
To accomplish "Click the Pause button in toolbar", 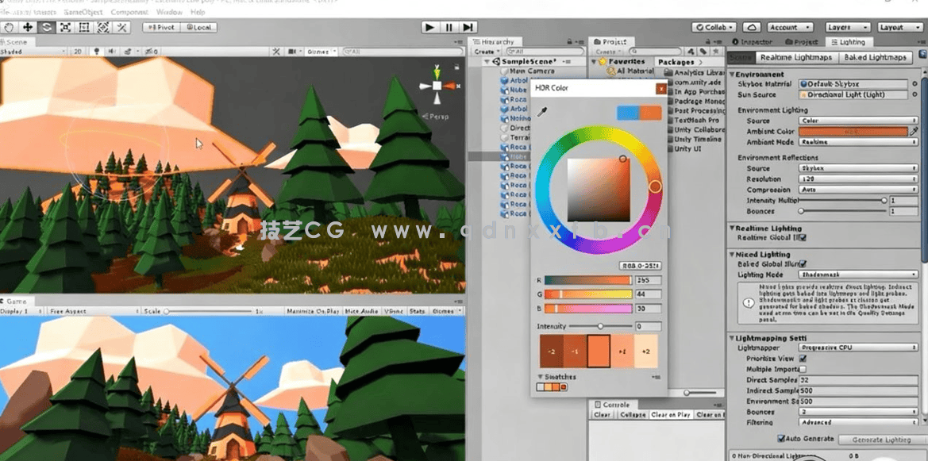I will tap(449, 27).
